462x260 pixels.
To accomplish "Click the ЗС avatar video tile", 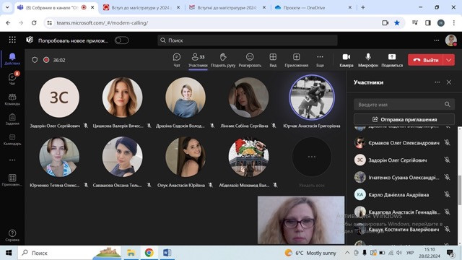I will (x=59, y=97).
